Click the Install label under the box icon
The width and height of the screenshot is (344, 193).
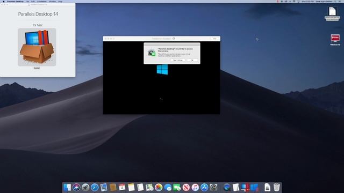click(37, 68)
